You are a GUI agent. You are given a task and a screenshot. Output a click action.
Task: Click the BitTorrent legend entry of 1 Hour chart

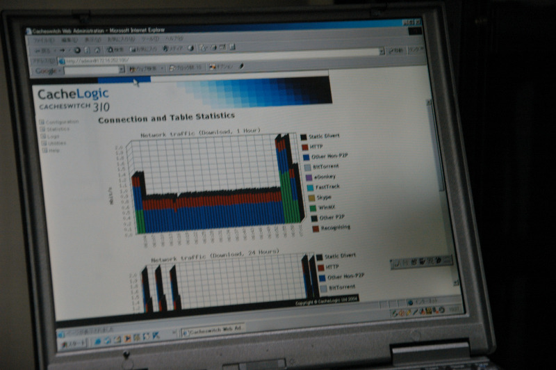pos(322,166)
